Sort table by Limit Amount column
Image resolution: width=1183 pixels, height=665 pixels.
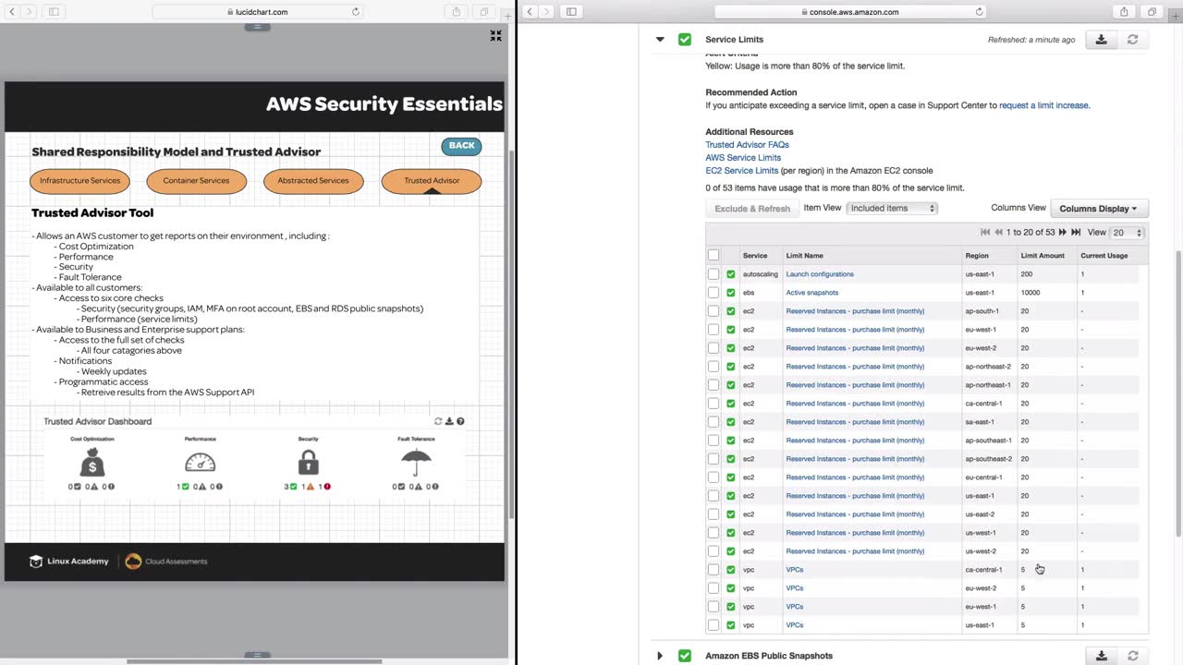coord(1043,256)
